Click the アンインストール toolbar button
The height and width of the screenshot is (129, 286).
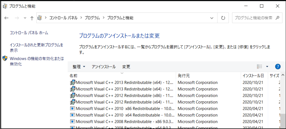pos(104,67)
